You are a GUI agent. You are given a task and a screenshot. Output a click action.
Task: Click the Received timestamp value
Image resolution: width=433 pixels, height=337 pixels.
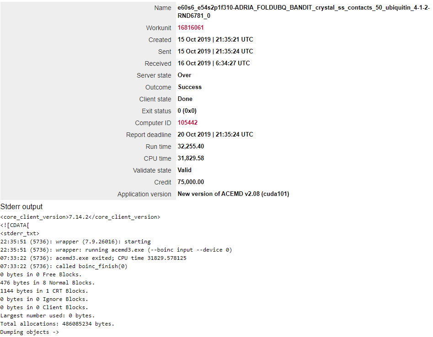pyautogui.click(x=214, y=63)
